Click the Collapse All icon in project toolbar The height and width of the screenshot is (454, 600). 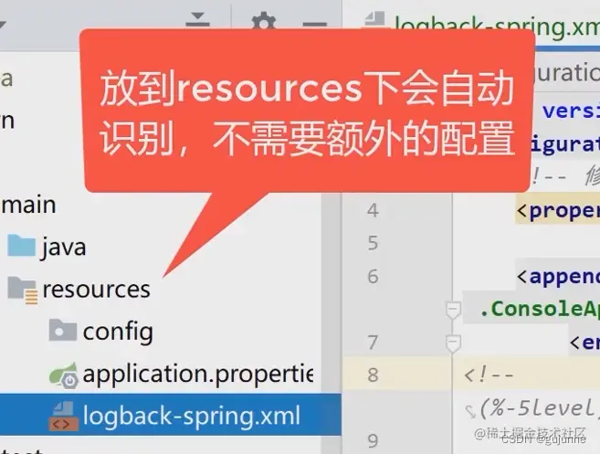pos(197,21)
